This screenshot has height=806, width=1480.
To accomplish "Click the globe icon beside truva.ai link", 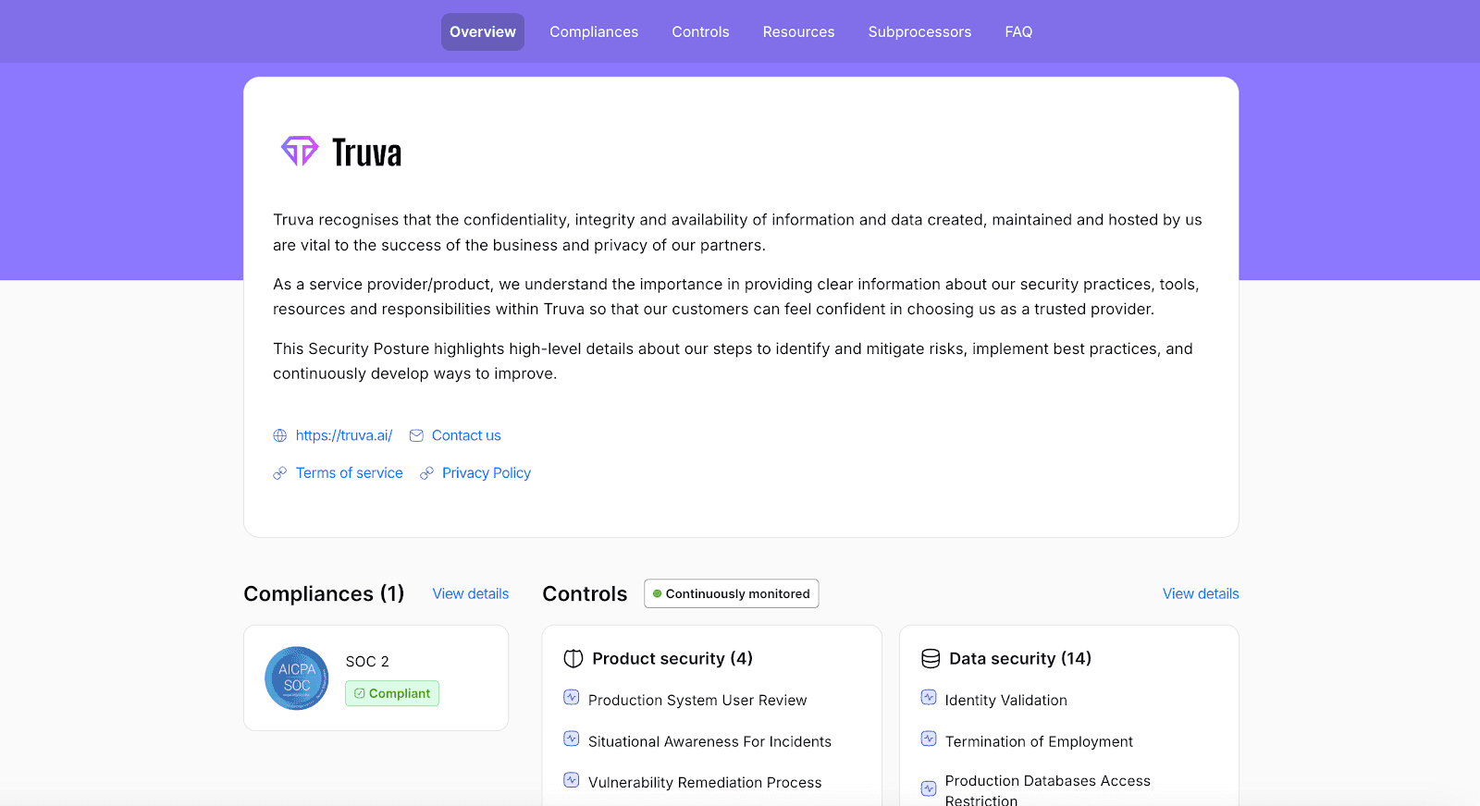I will click(280, 435).
